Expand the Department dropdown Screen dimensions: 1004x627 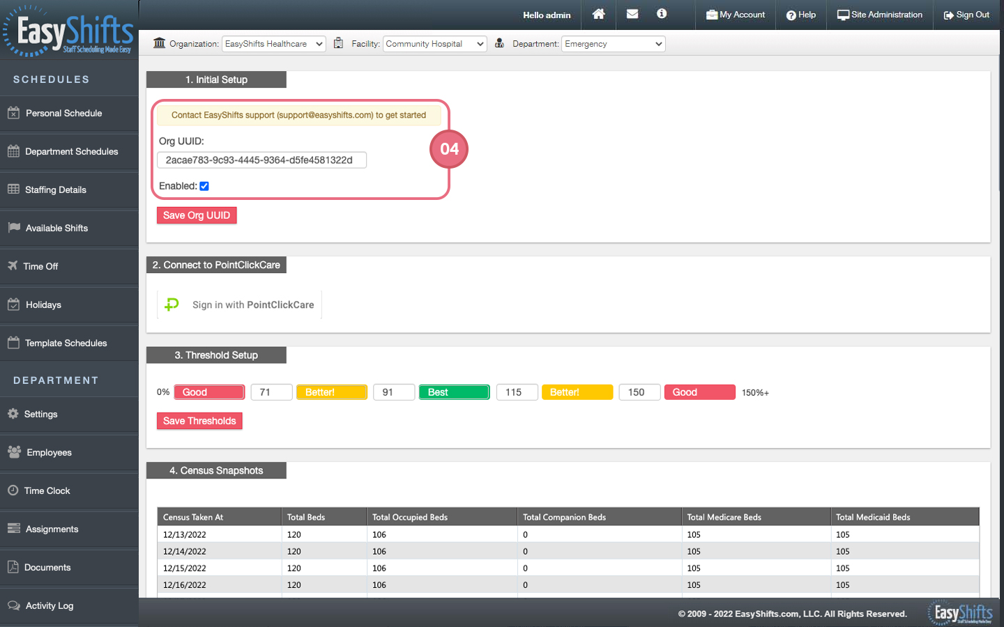pos(614,44)
